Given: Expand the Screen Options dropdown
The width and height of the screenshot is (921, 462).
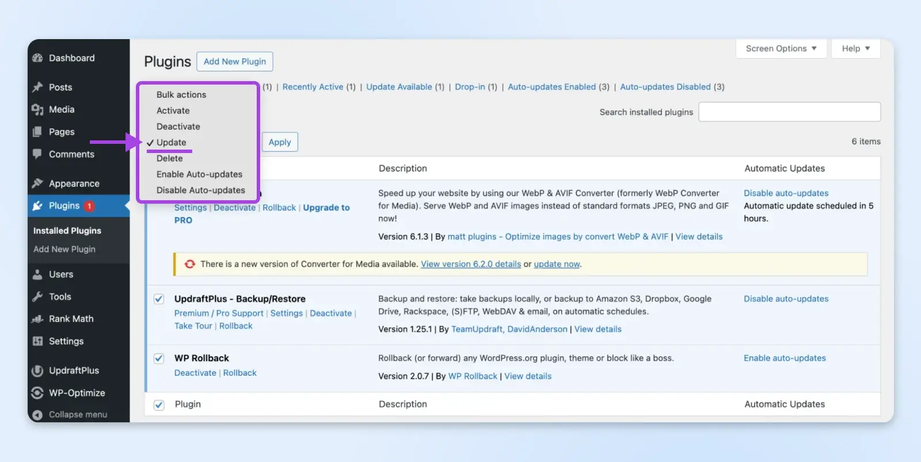Looking at the screenshot, I should 781,49.
